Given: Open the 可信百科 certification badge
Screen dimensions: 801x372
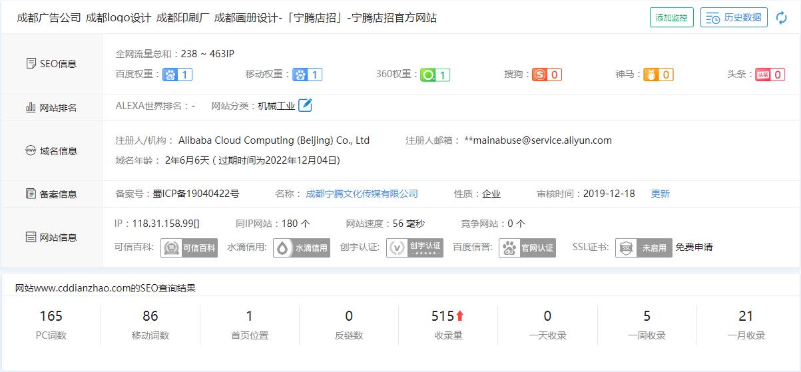Looking at the screenshot, I should tap(189, 248).
